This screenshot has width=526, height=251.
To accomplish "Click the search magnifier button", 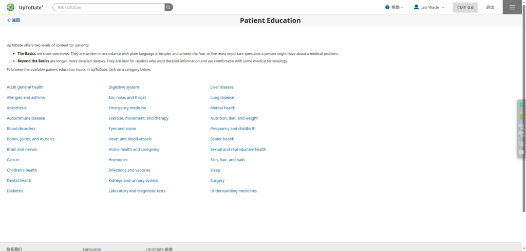I will tap(168, 7).
